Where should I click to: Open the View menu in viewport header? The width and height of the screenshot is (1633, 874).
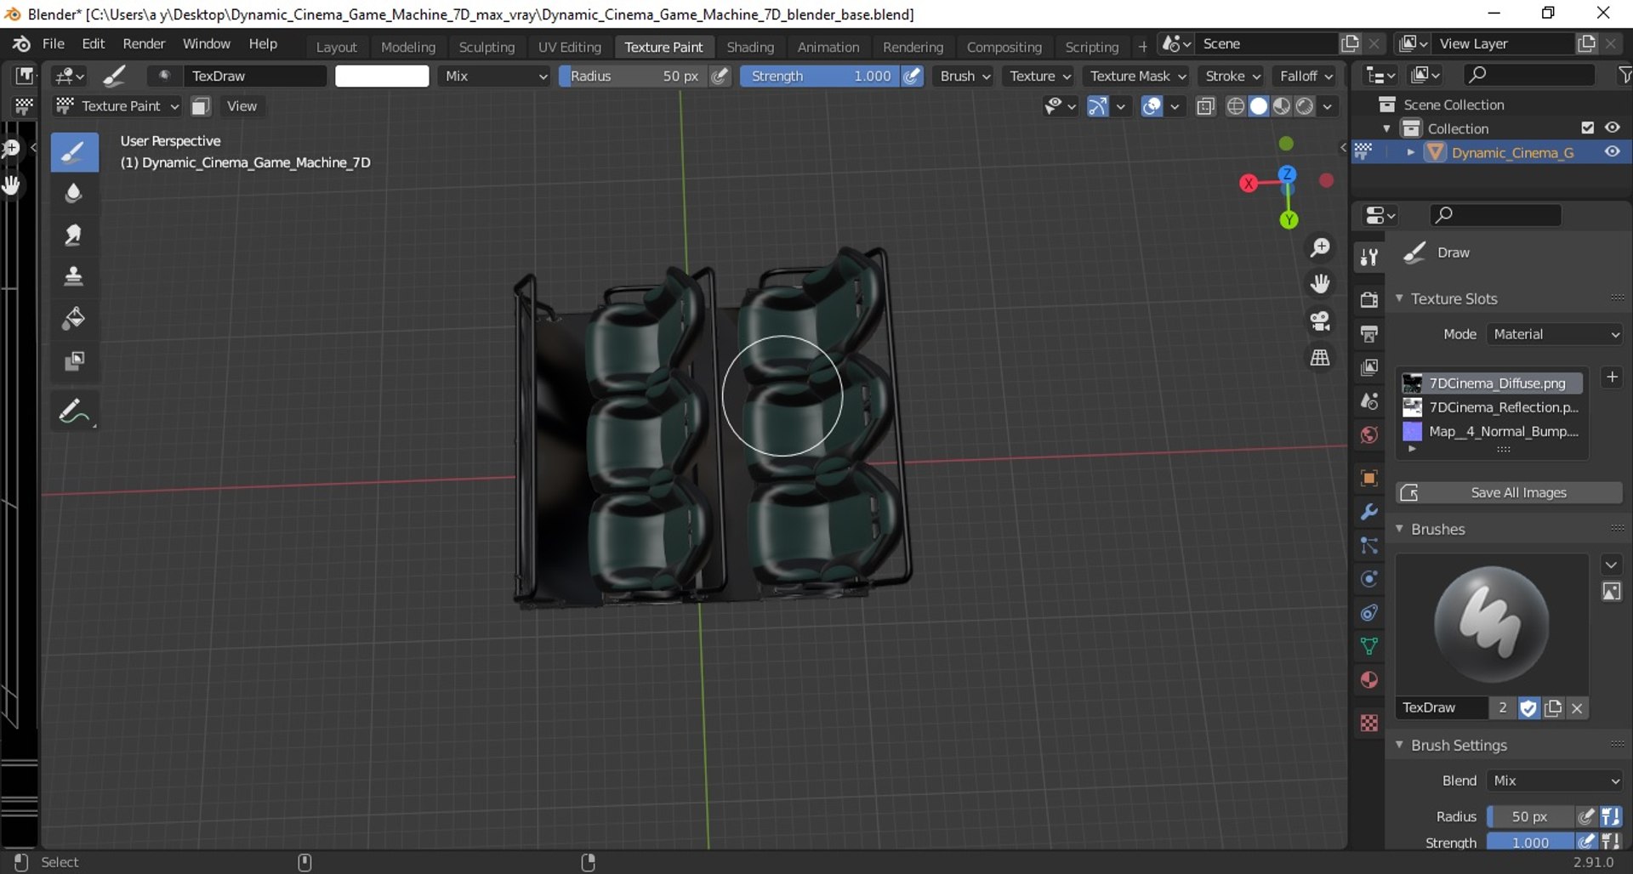[242, 105]
